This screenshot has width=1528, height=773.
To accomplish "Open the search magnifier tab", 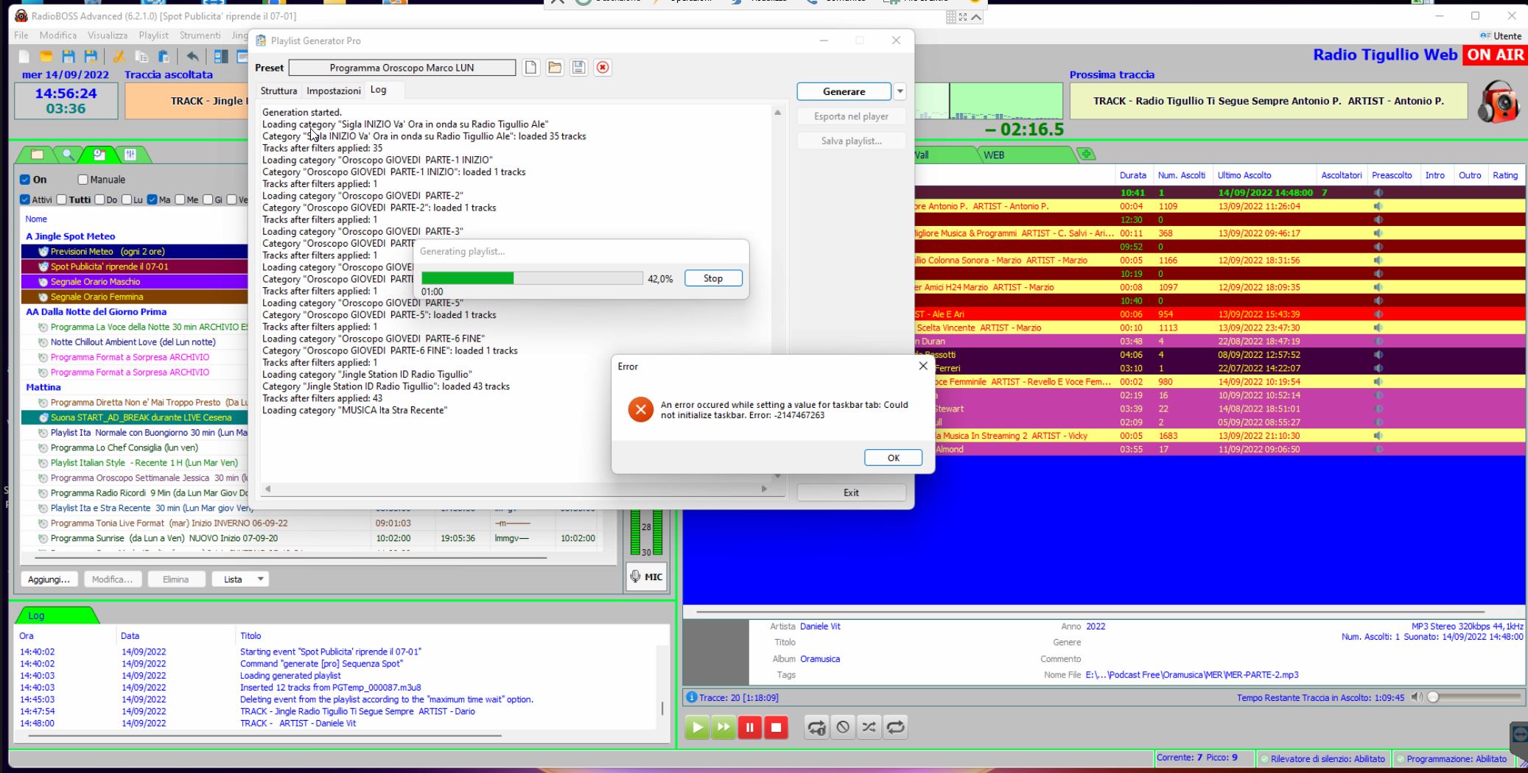I will [x=68, y=155].
